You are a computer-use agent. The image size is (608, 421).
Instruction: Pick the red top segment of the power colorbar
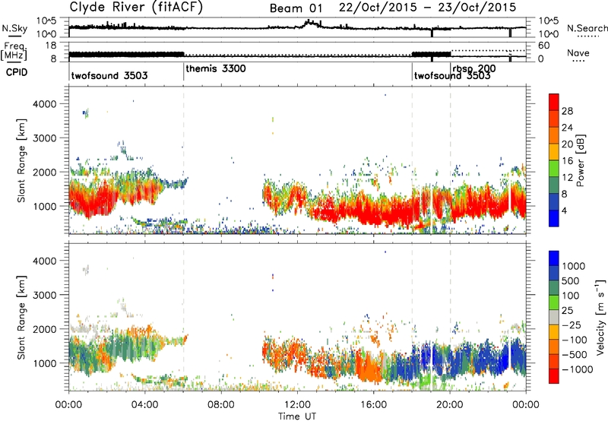coord(554,103)
